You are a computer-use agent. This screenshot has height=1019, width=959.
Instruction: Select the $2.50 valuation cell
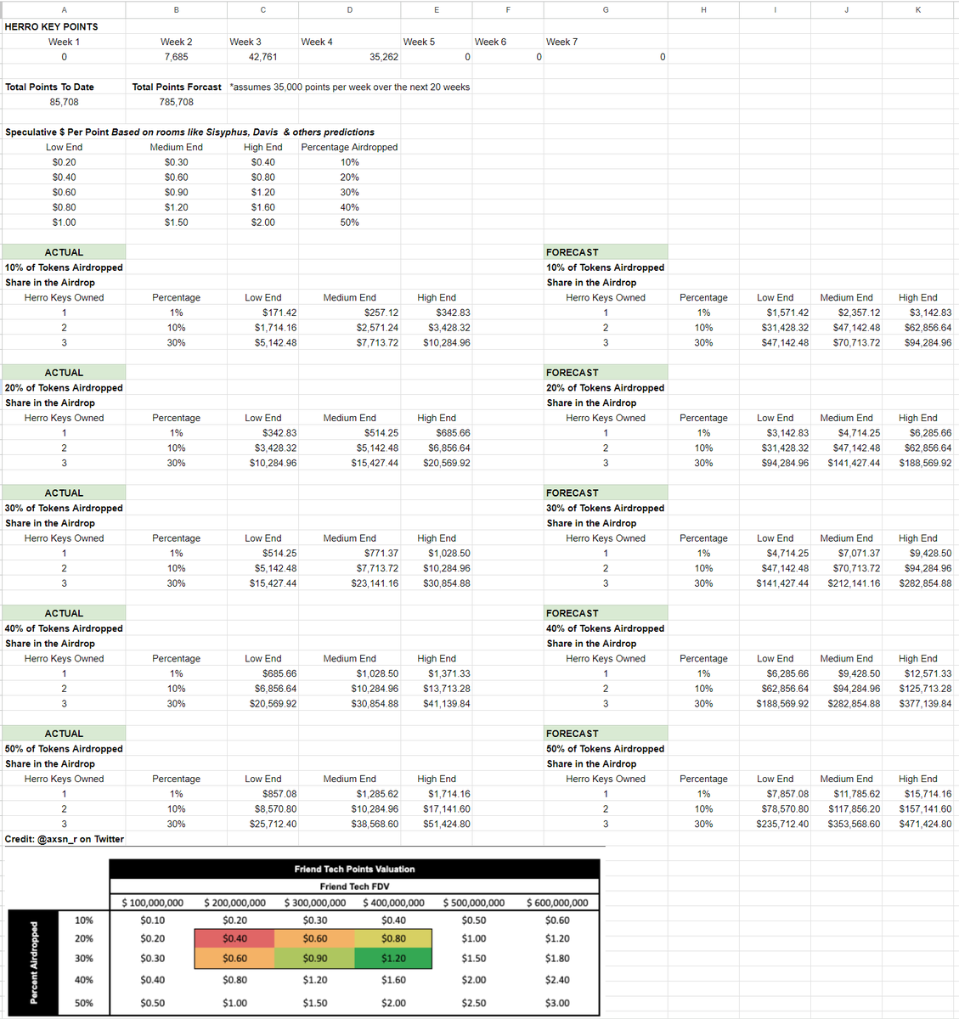point(474,1003)
